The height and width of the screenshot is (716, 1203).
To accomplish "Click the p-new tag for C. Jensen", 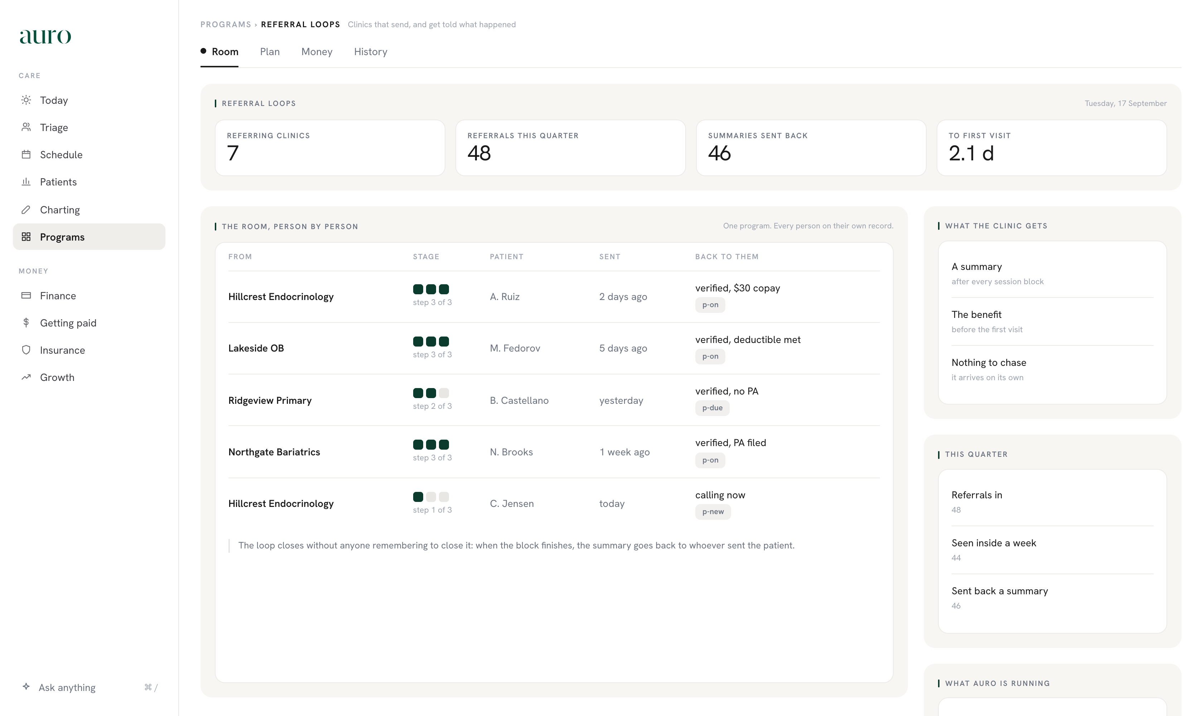I will coord(713,512).
